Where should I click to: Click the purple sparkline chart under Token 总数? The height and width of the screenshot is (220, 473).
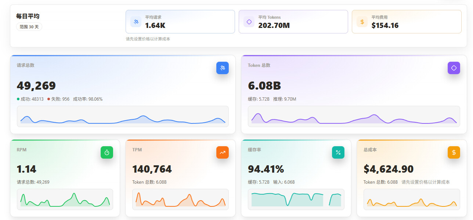click(354, 116)
